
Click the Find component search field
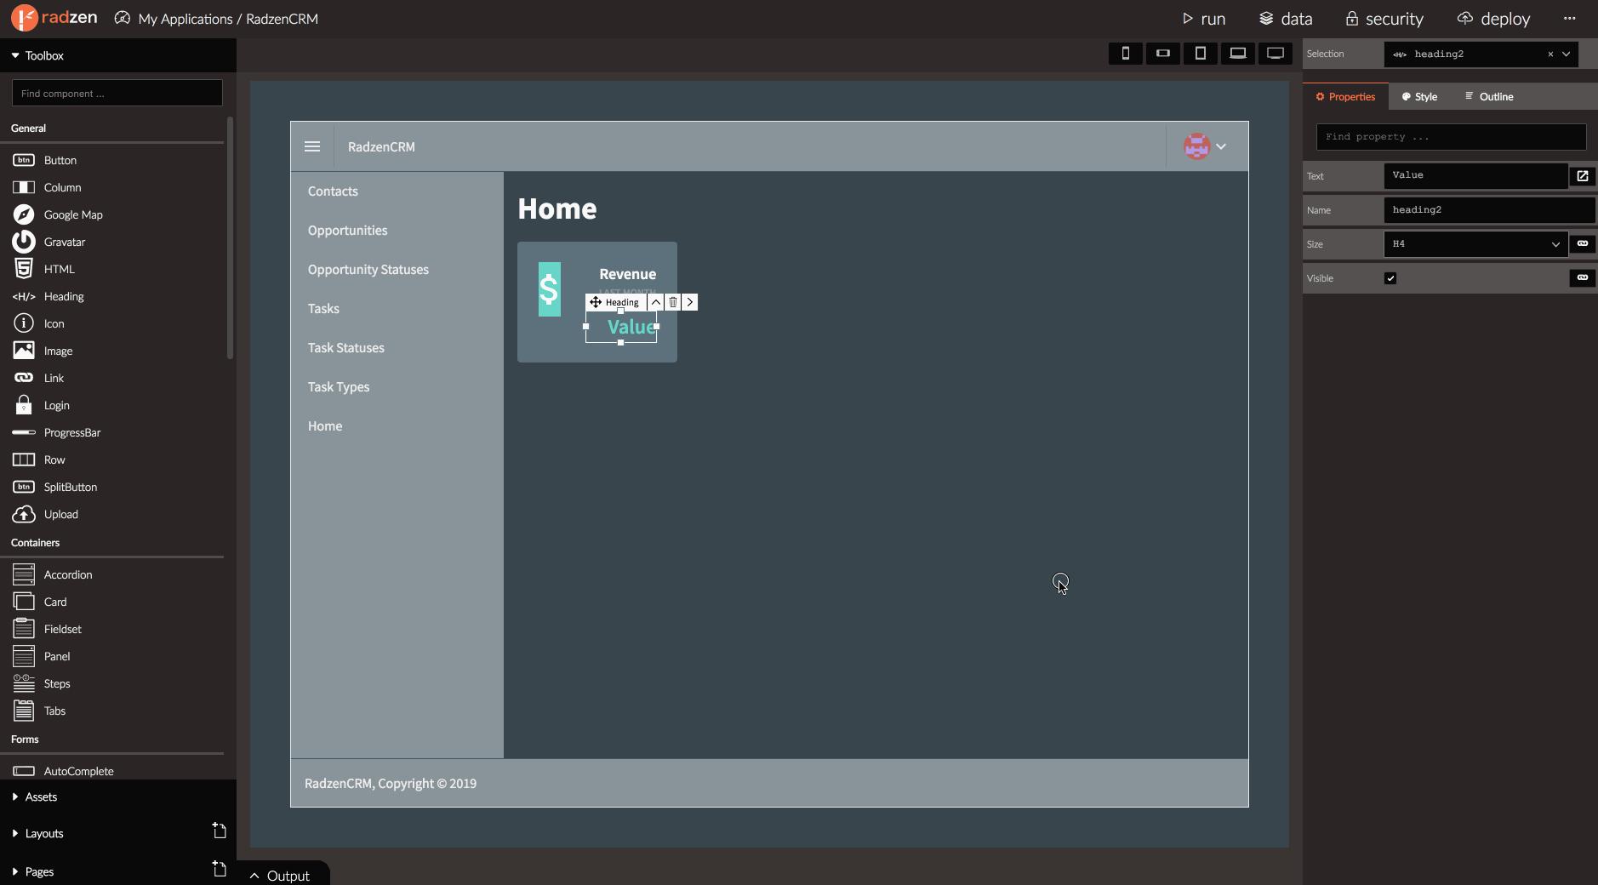pyautogui.click(x=117, y=94)
